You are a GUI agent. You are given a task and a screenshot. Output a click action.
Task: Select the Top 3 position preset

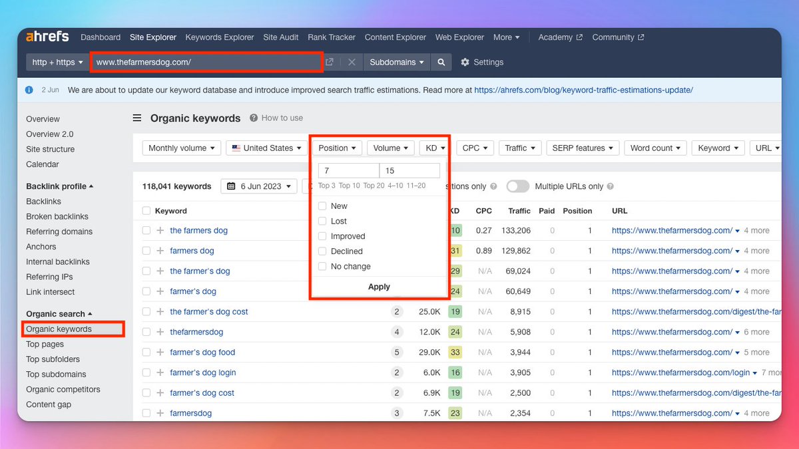point(327,186)
